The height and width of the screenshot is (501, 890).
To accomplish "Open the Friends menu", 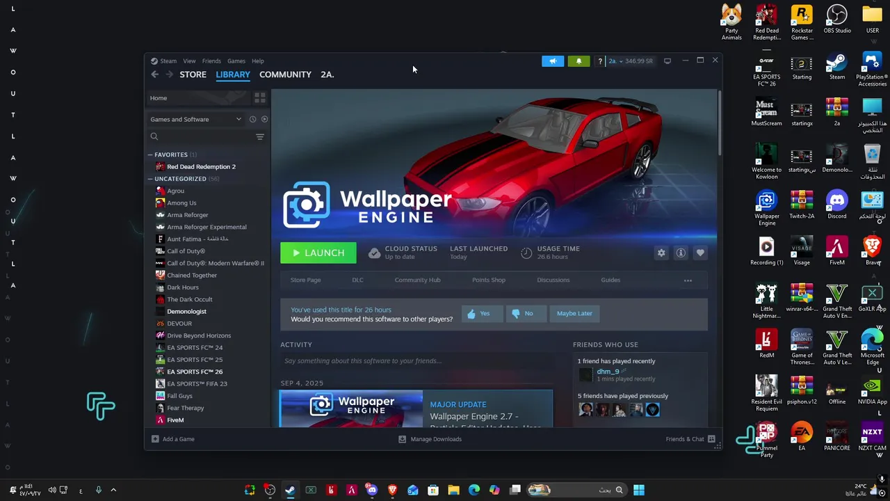I will point(211,61).
